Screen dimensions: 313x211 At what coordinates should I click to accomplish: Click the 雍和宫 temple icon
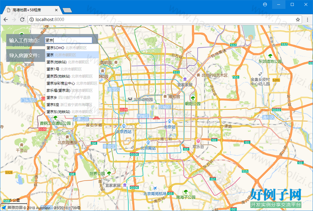click(x=165, y=96)
